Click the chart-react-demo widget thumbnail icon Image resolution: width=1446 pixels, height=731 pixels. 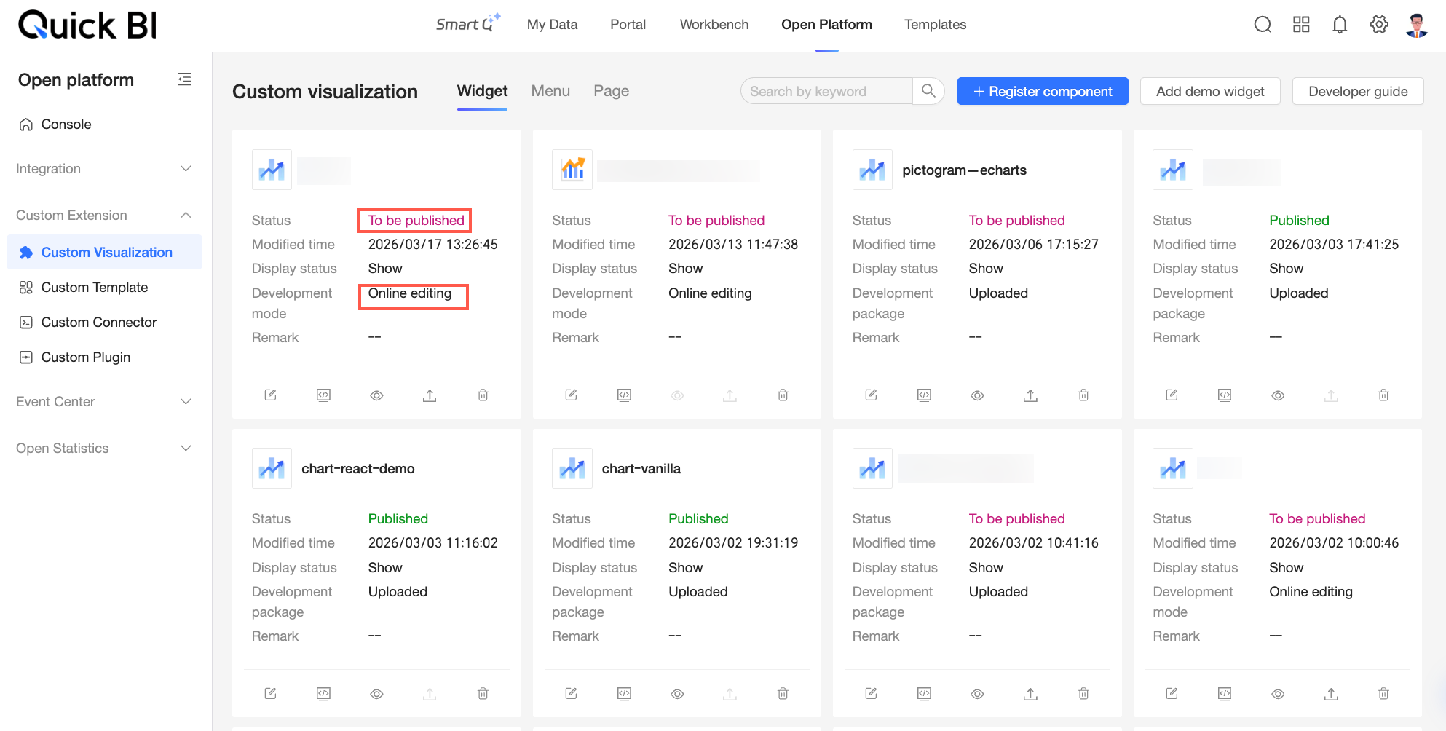tap(272, 468)
